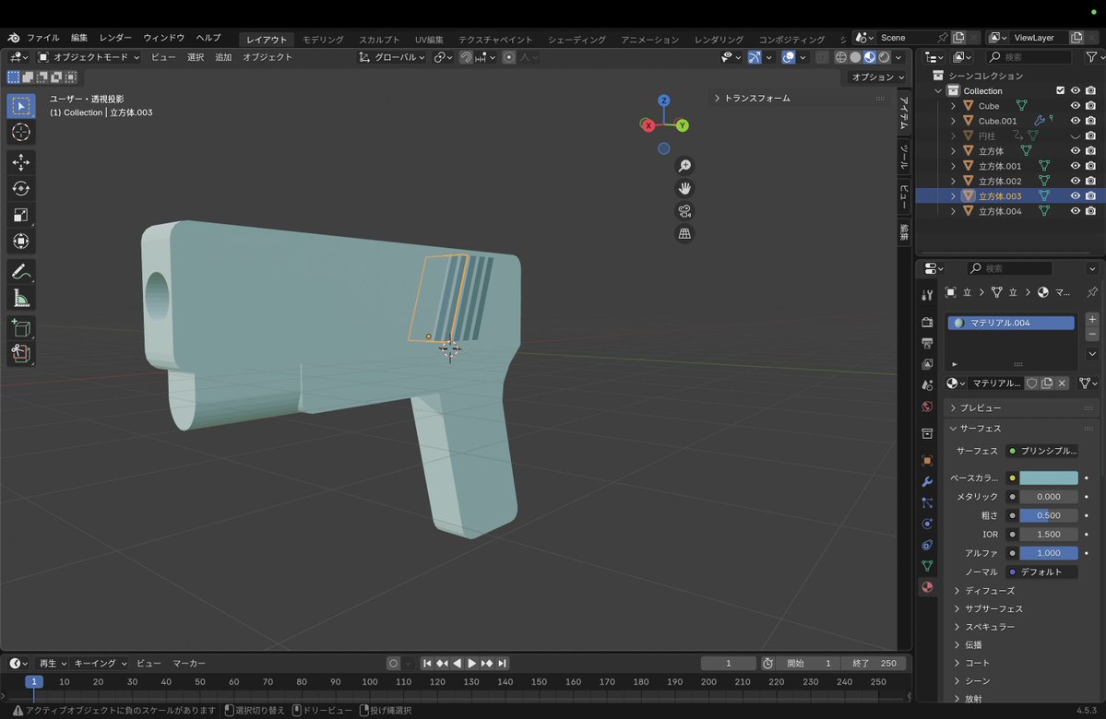Click the プリンシプル surface shader button
Screen dimensions: 1106x719
[1042, 451]
